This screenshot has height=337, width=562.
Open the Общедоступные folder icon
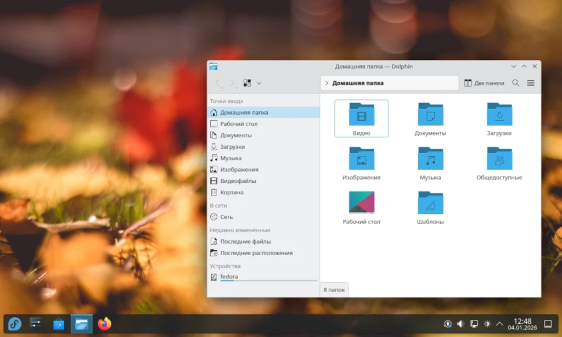(499, 159)
